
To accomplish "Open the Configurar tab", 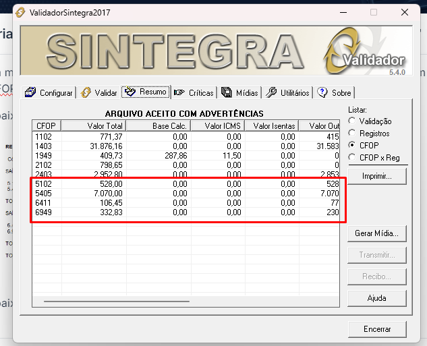I will tap(49, 92).
